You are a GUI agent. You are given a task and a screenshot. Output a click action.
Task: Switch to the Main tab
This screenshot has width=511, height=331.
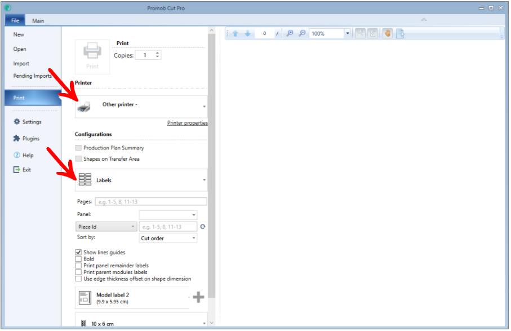pyautogui.click(x=38, y=20)
